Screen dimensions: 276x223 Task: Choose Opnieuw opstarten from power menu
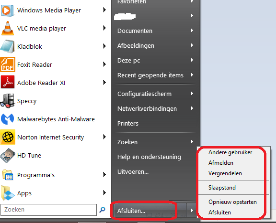pyautogui.click(x=232, y=202)
